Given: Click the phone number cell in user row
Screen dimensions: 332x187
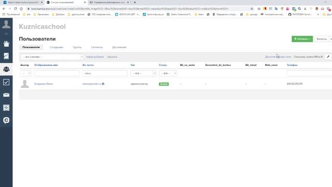Looking at the screenshot, I should pos(295,84).
